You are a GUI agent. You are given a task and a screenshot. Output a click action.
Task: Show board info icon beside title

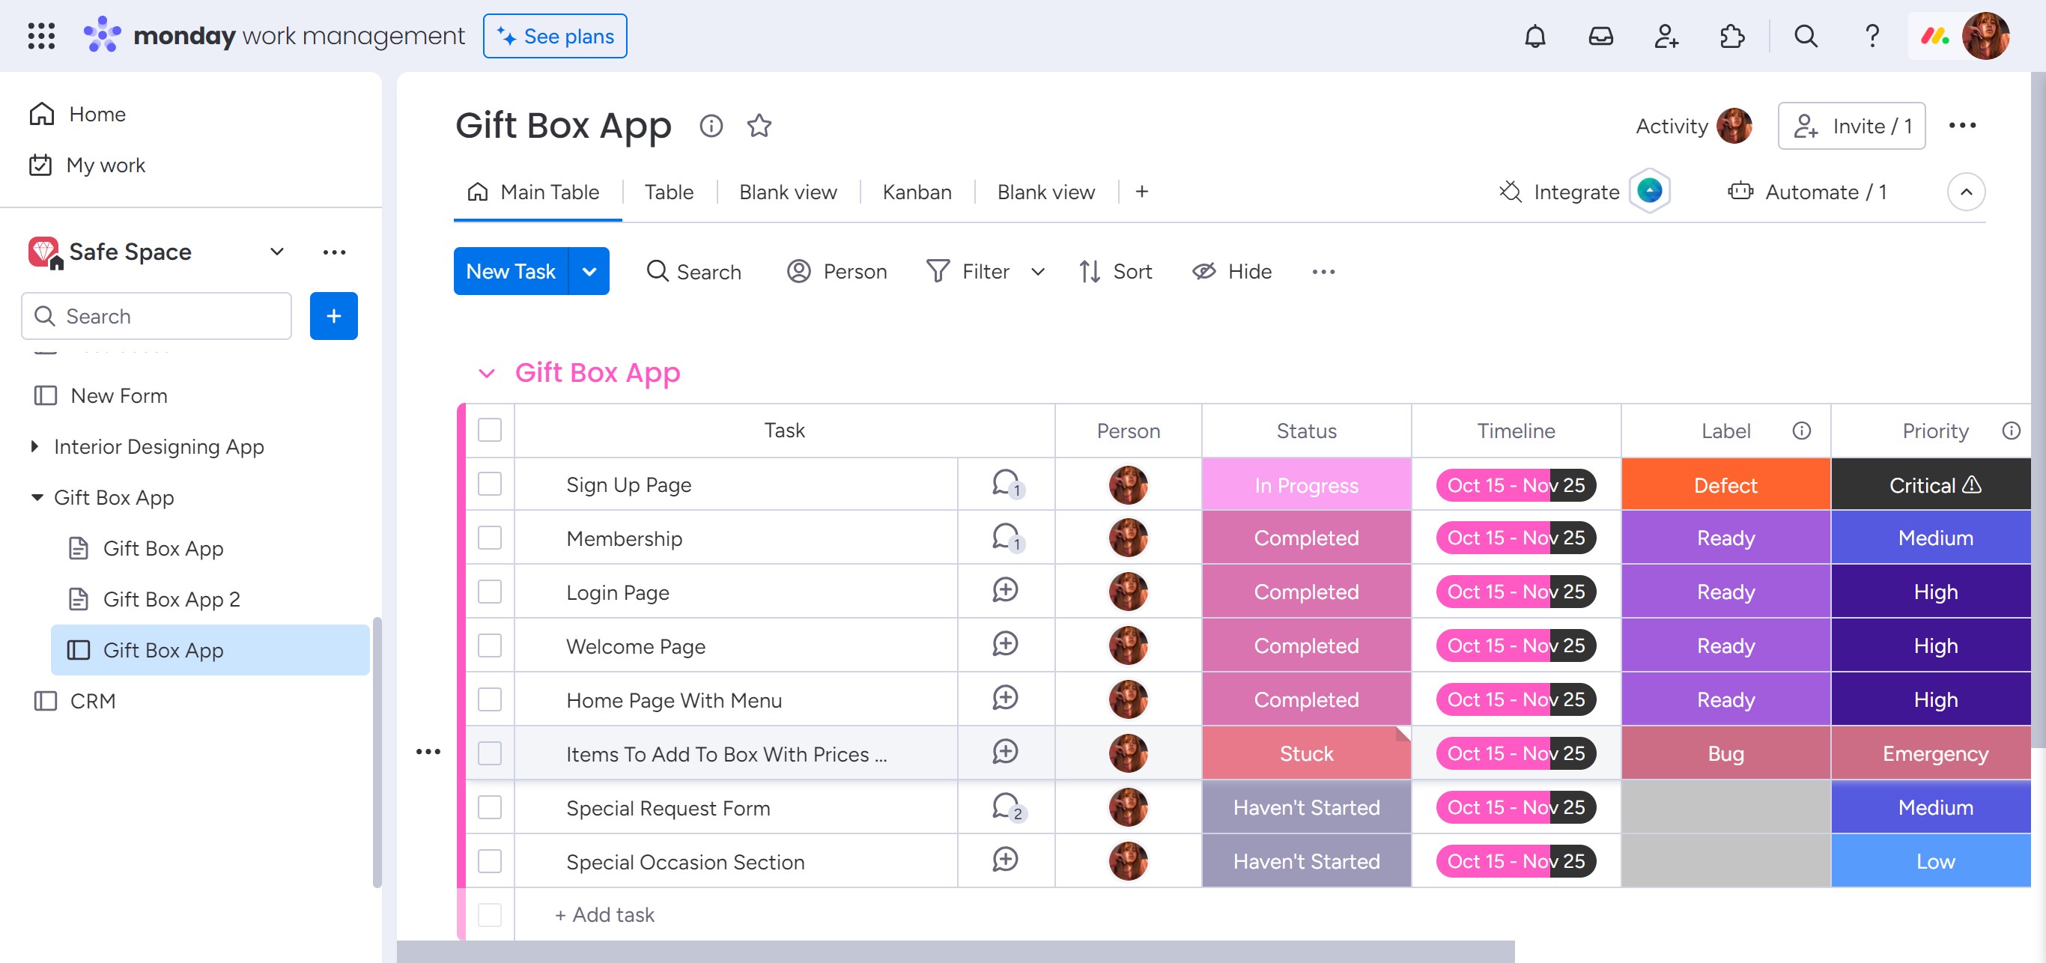tap(711, 126)
